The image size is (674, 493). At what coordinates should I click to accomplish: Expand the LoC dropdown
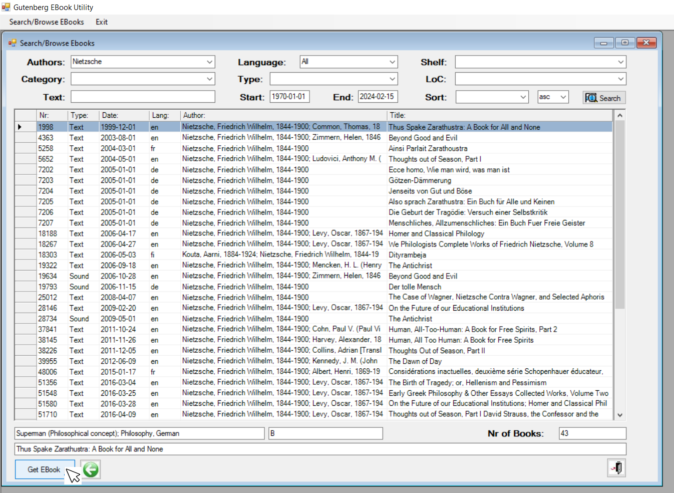click(x=621, y=79)
